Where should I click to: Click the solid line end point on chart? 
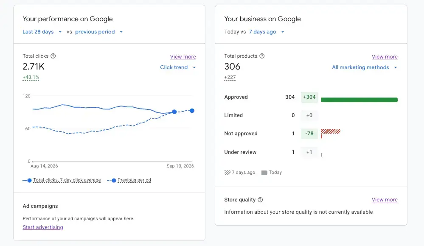click(x=174, y=112)
